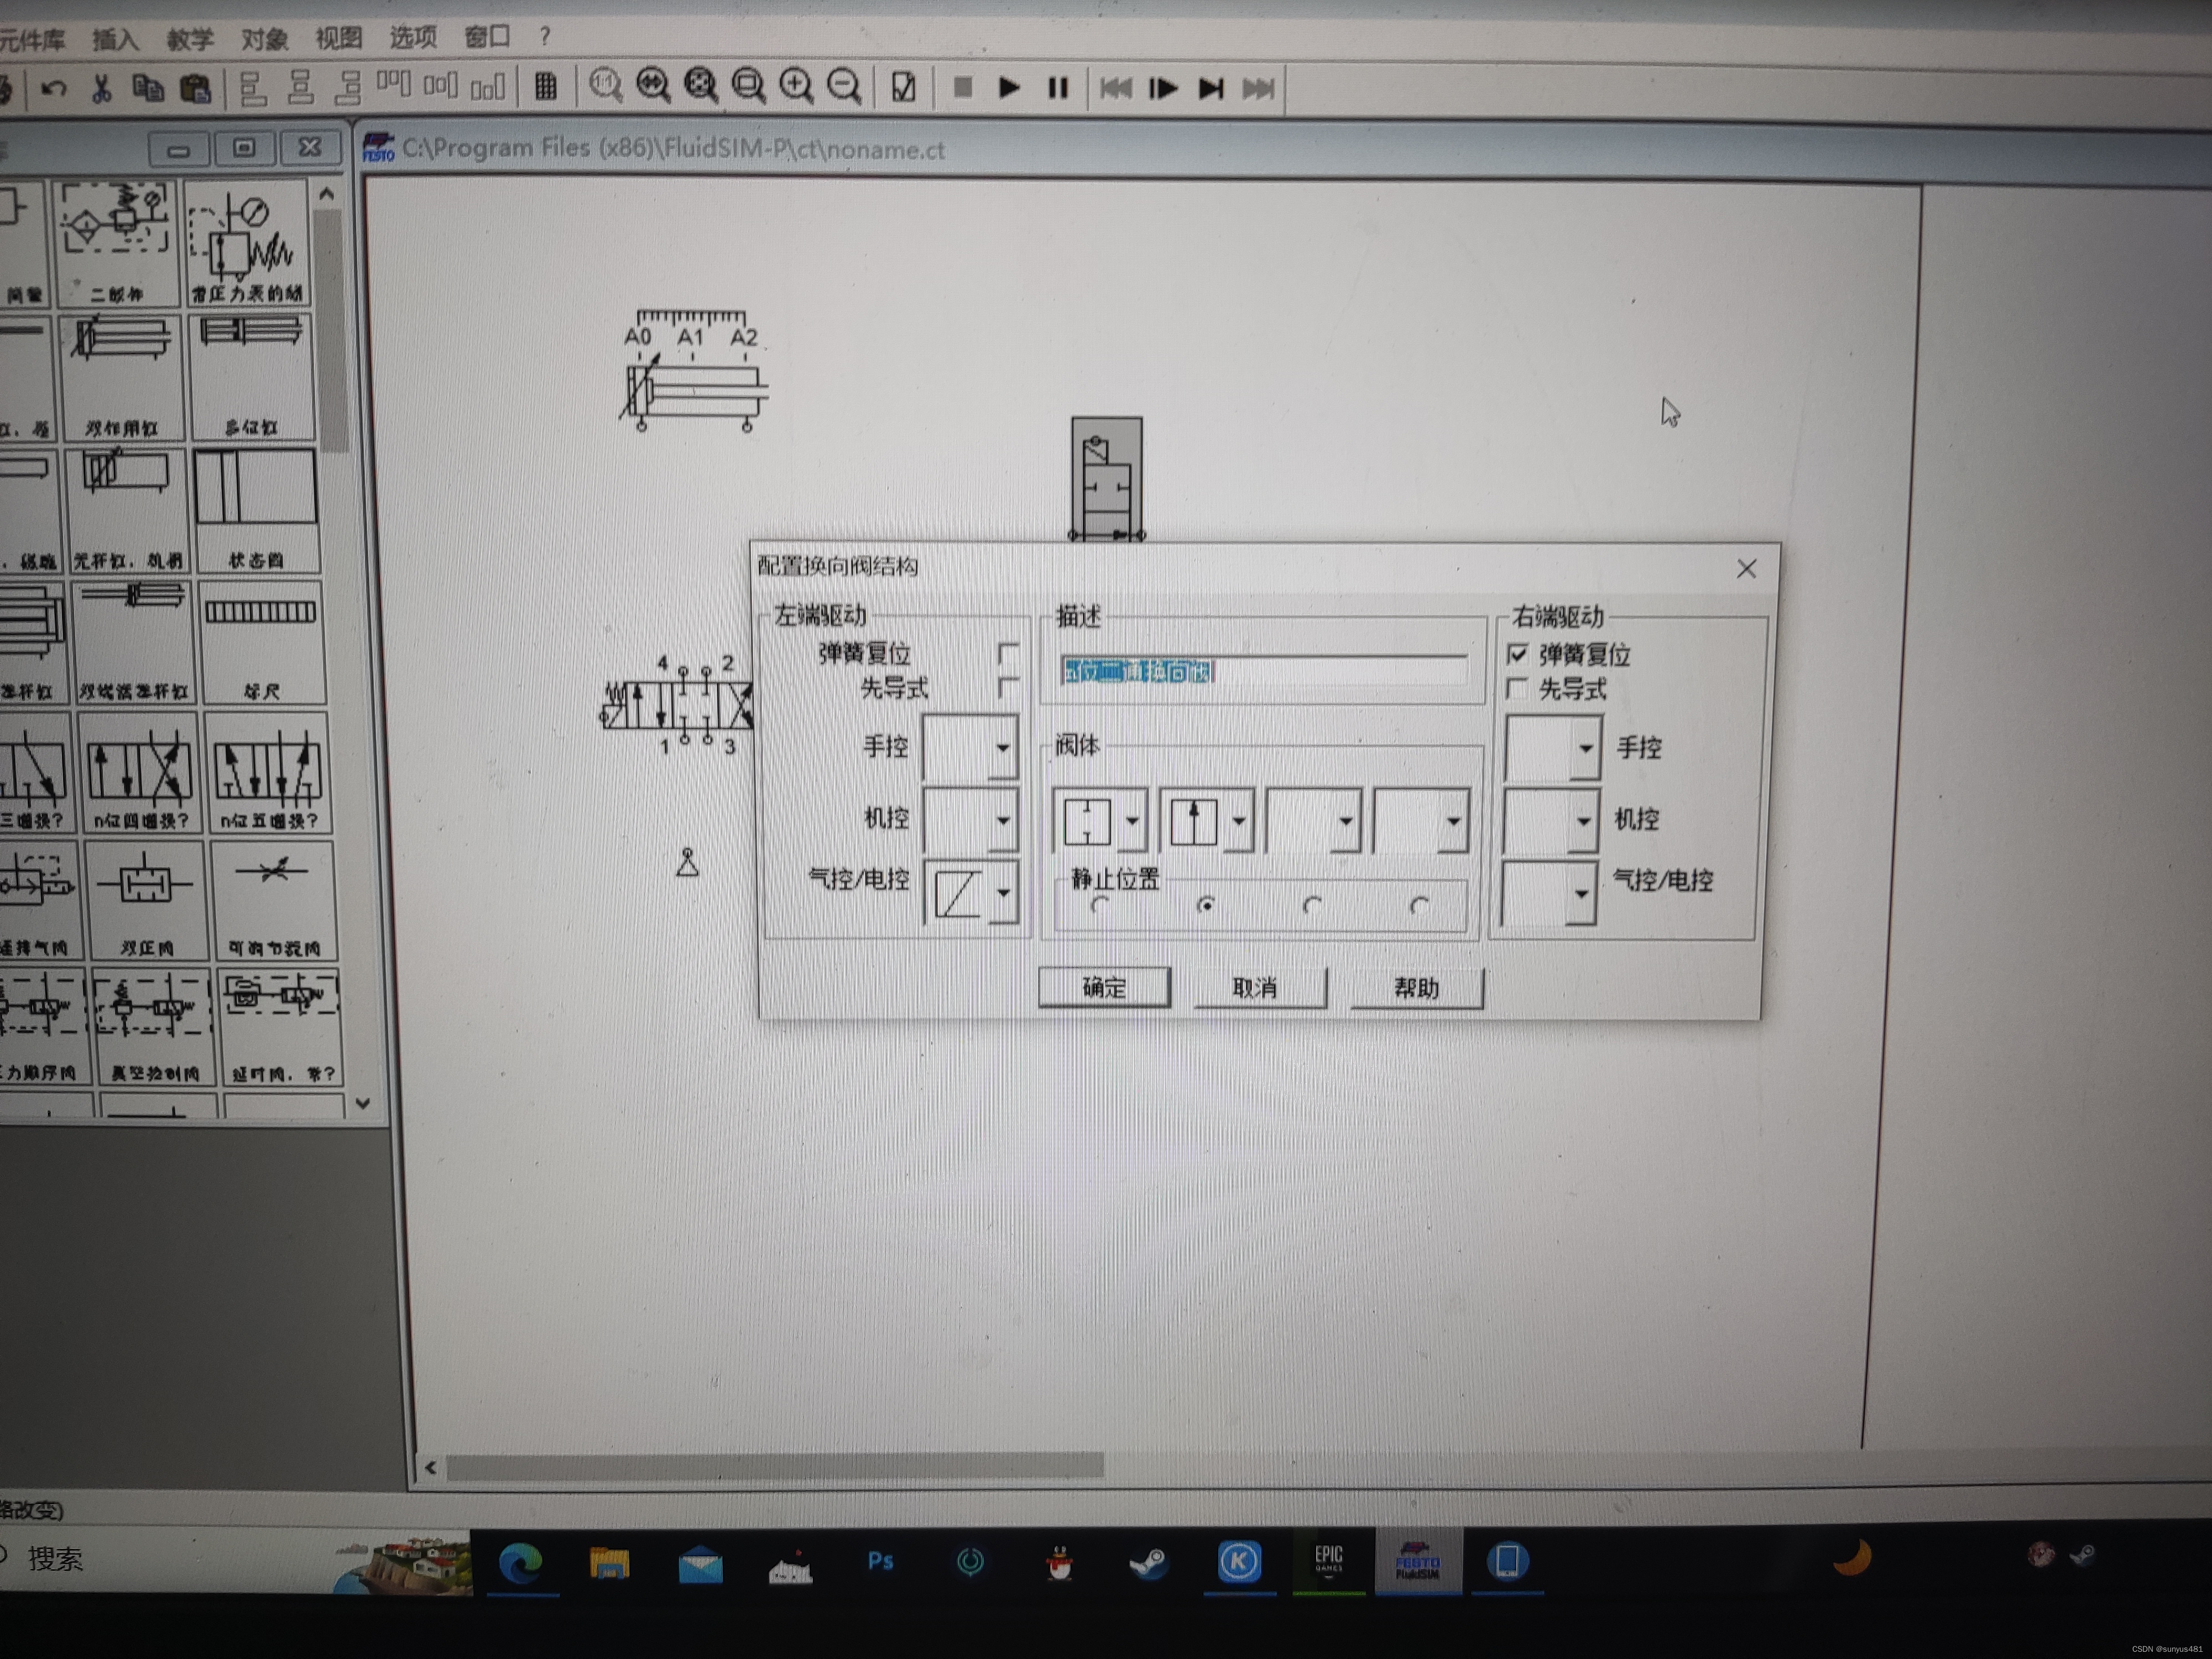This screenshot has height=1659, width=2212.
Task: Uncheck right-side 弹簧复位 checkbox
Action: pos(1517,654)
